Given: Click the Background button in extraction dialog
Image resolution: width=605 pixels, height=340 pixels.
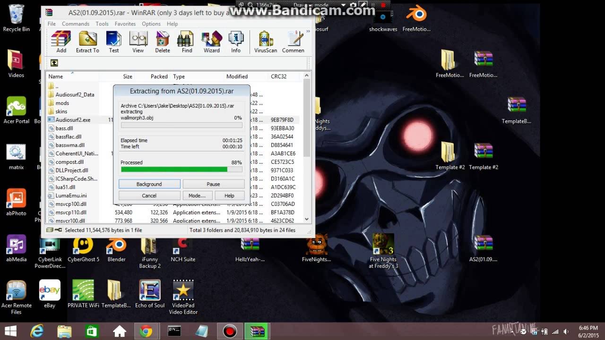Looking at the screenshot, I should click(x=149, y=184).
